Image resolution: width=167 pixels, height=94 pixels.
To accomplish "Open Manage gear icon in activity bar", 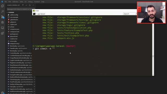I will click(2, 93).
